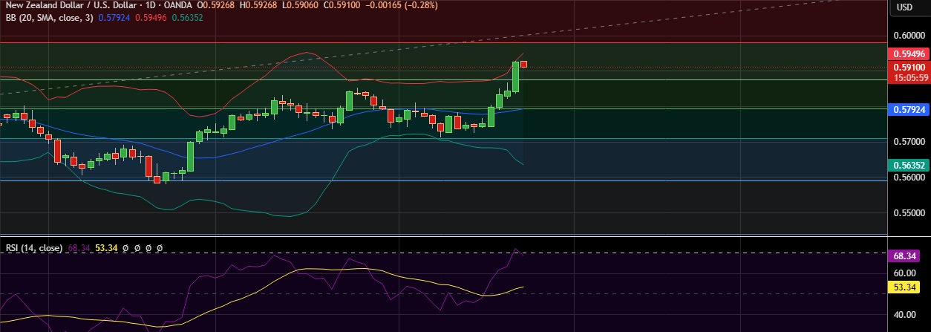Click the 0.60000 level on the price axis

(x=909, y=35)
